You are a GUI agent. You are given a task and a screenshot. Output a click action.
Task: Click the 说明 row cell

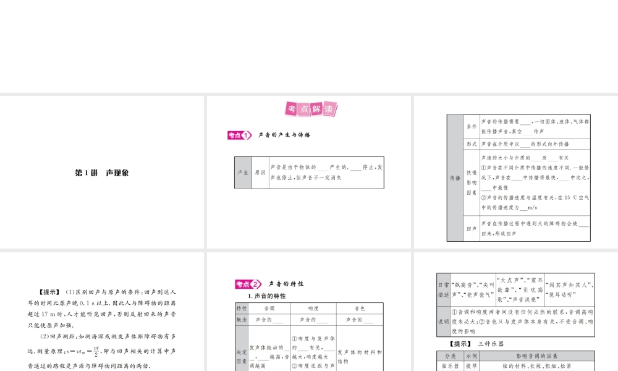[x=443, y=322]
